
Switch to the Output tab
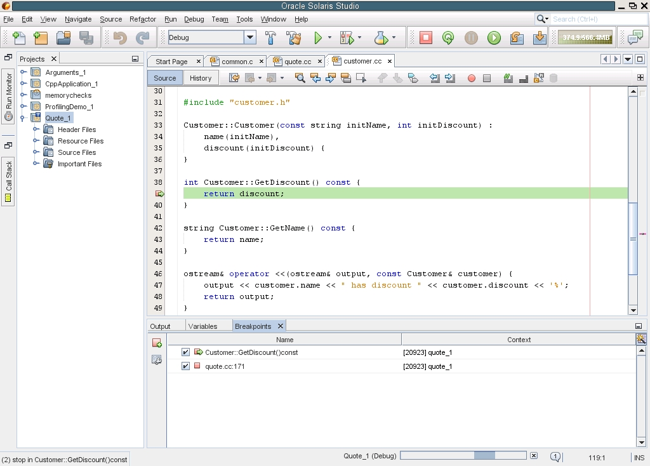point(160,326)
